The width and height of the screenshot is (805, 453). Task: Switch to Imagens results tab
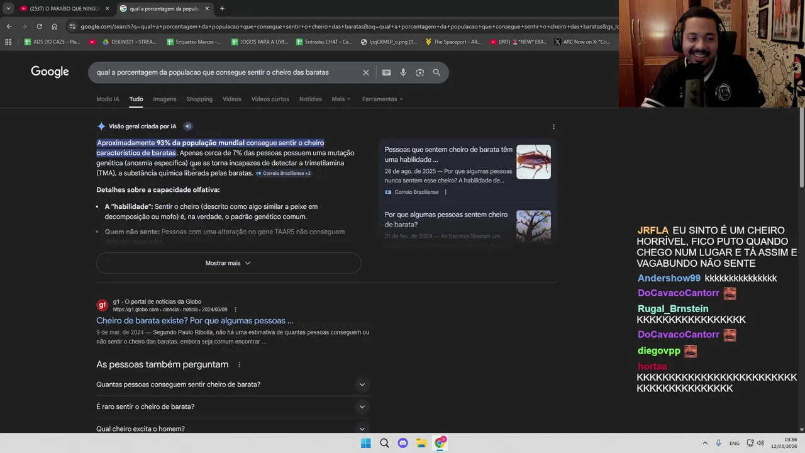(x=165, y=99)
